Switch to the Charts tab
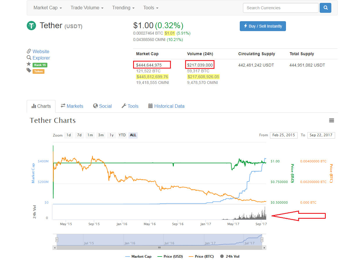This screenshot has height=260, width=347. (x=41, y=106)
